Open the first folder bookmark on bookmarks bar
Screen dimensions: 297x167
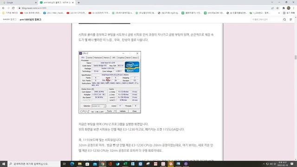pos(10,13)
